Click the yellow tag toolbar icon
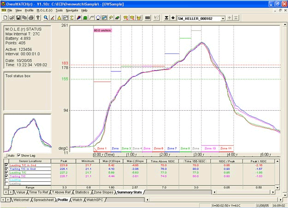This screenshot has height=208, width=288. 111,18
